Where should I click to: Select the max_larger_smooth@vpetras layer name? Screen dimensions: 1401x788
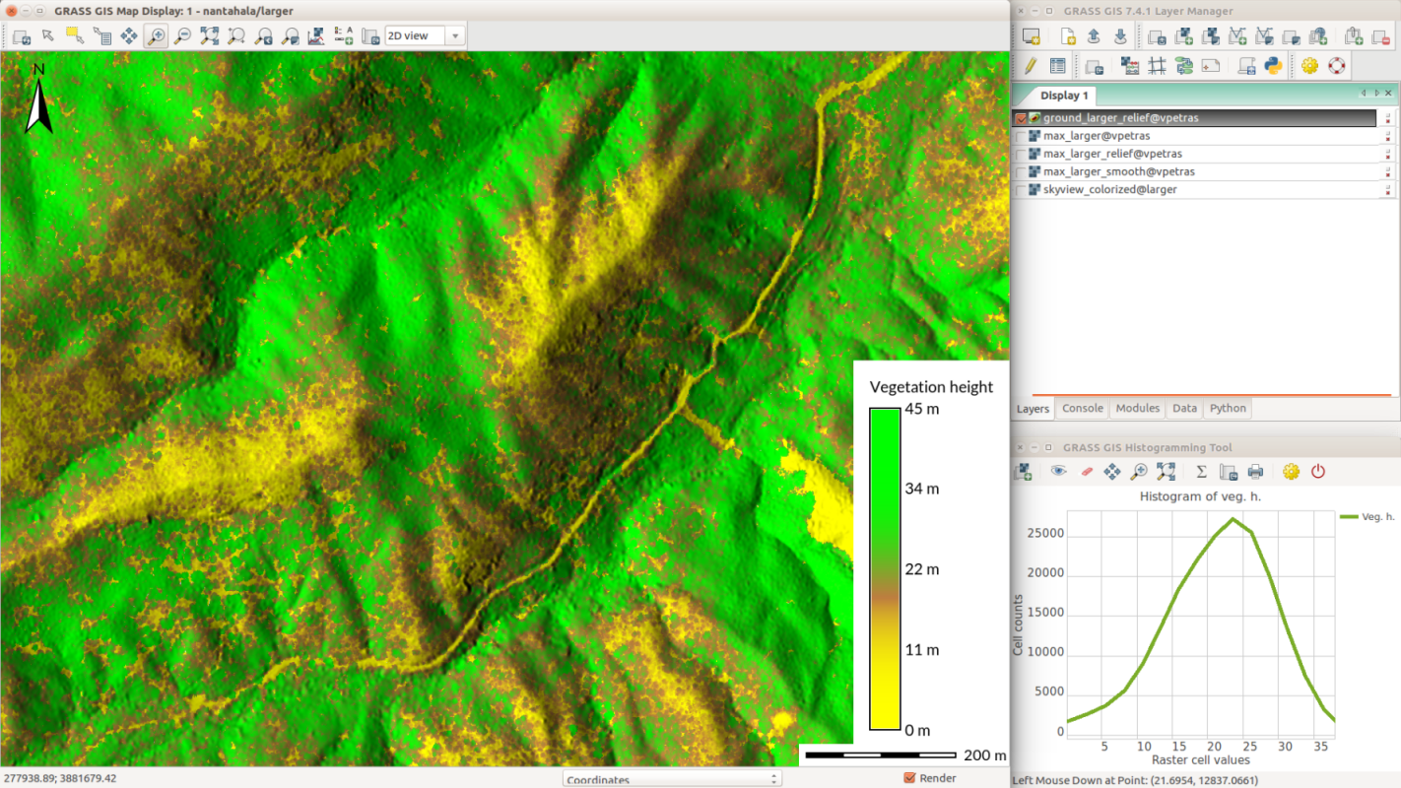(1111, 171)
